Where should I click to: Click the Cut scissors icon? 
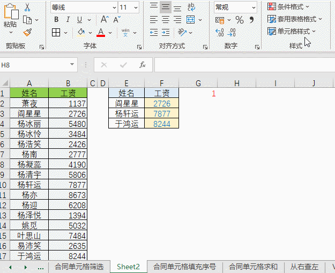[x=27, y=7]
